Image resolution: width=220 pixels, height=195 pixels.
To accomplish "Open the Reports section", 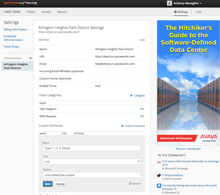I will pos(62,12).
